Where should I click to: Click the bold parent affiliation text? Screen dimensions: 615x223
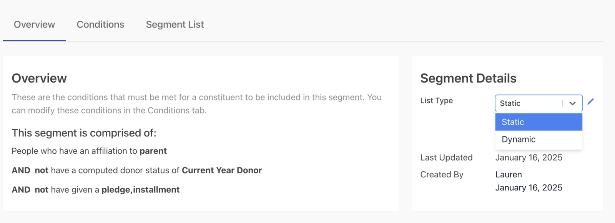[153, 151]
